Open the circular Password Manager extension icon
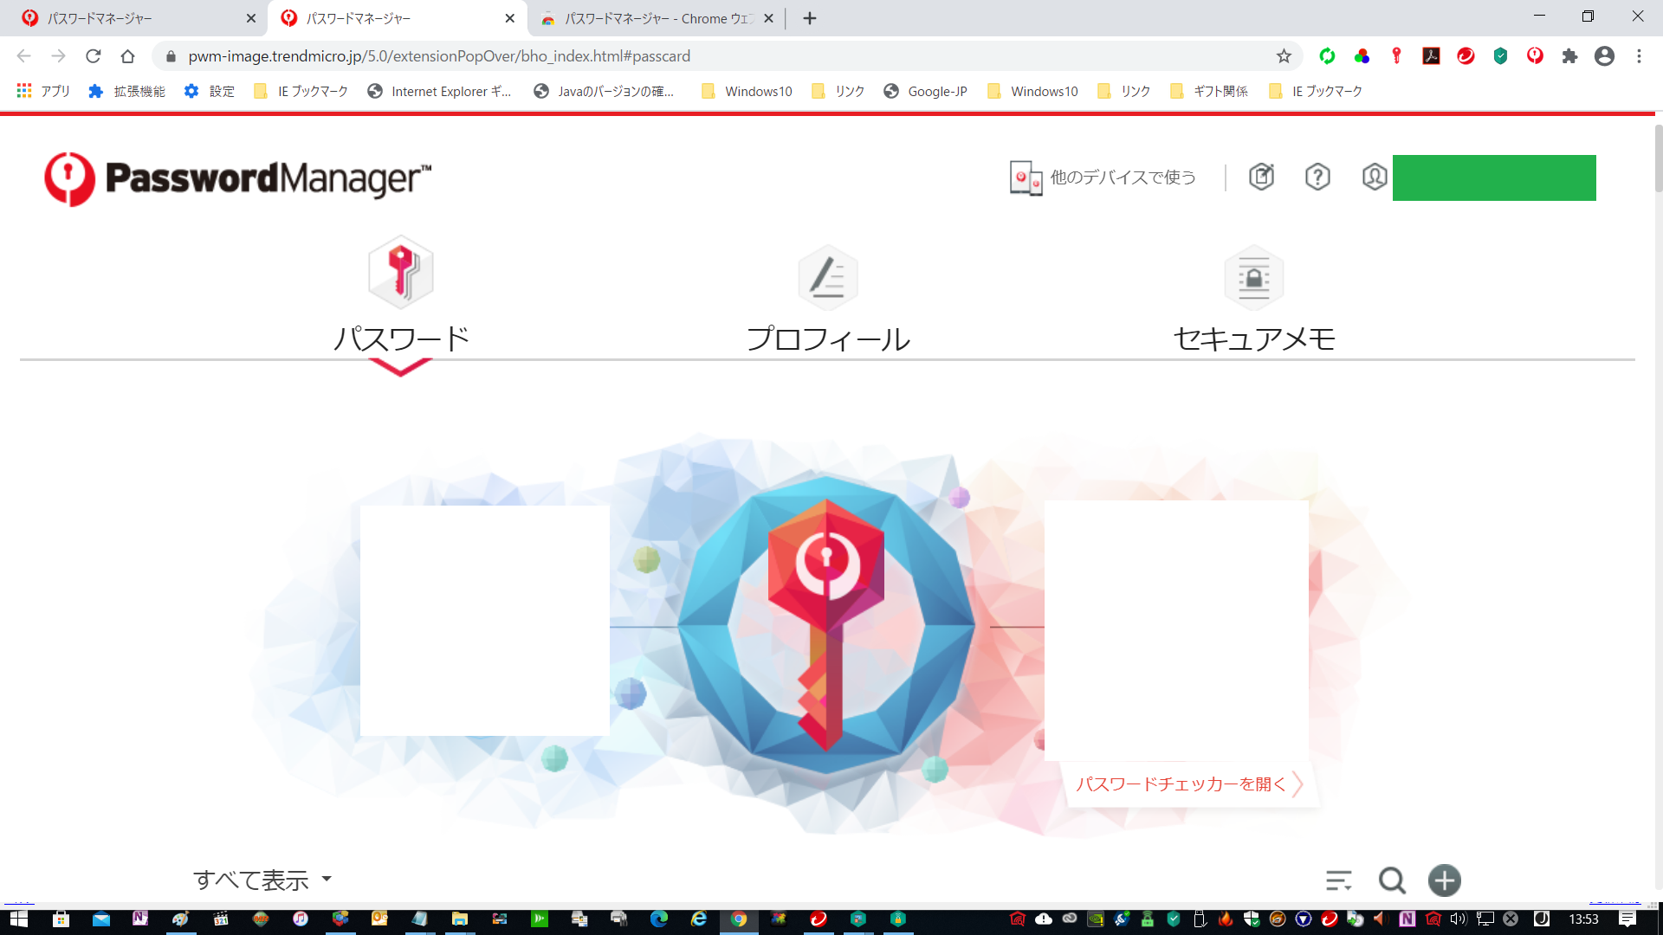 point(1535,56)
